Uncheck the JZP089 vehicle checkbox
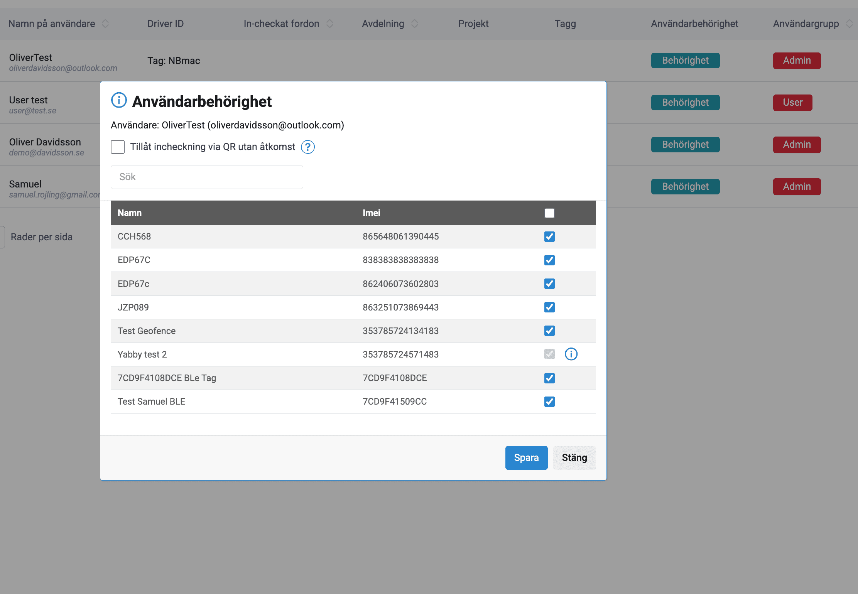This screenshot has width=858, height=594. (549, 307)
